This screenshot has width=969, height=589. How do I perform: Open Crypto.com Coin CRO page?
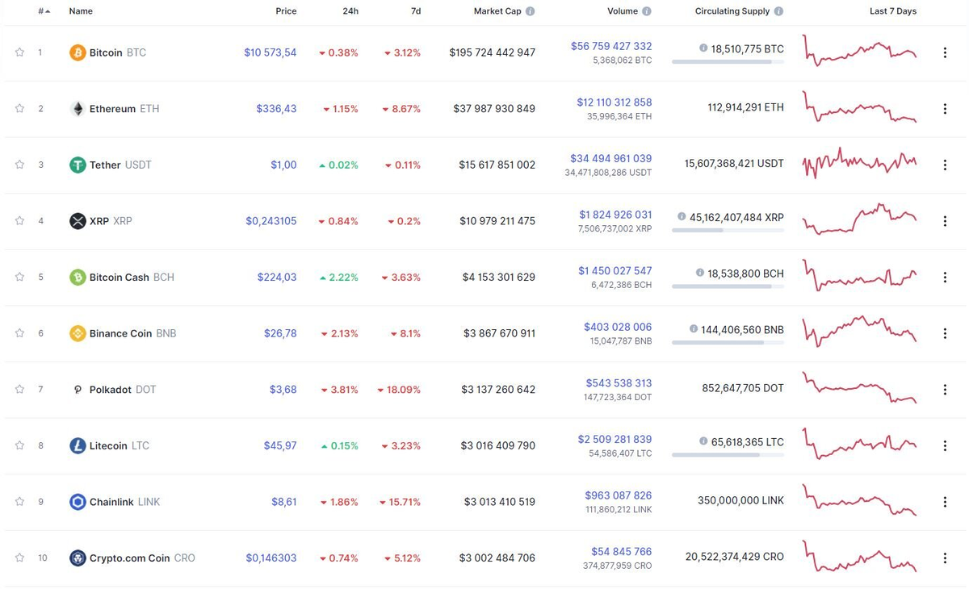(x=142, y=558)
